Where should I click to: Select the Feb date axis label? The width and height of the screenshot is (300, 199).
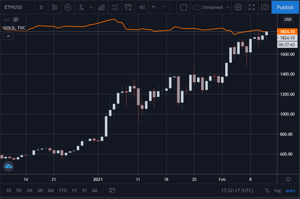222,180
